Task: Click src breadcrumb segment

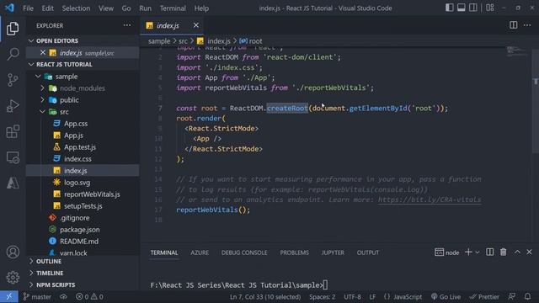Action: (183, 41)
